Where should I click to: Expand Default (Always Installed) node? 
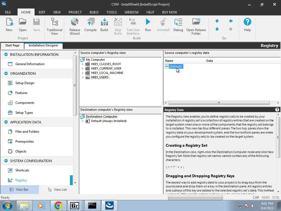83,121
